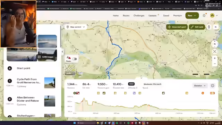Go to the Challenges page
Image resolution: width=222 pixels, height=125 pixels.
click(139, 16)
